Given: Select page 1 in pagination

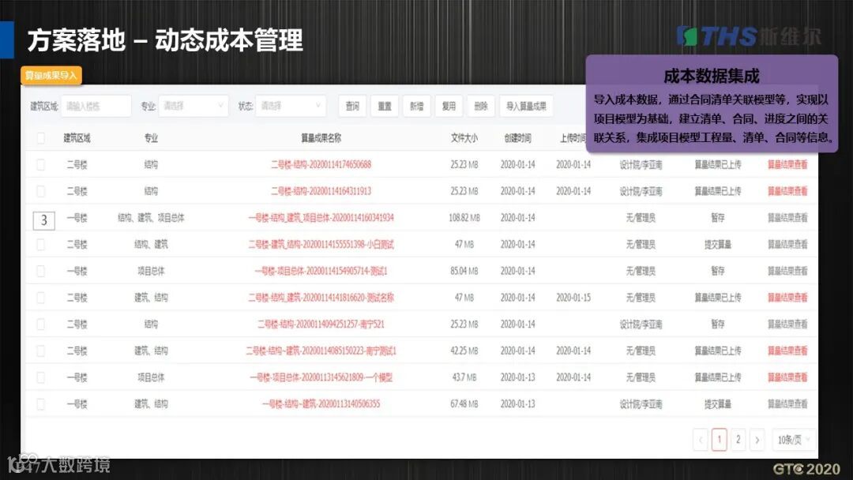Looking at the screenshot, I should tap(720, 439).
